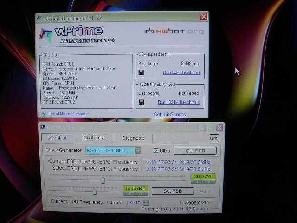
Task: Click the stepper arrows under 505/760
Action: (135, 194)
